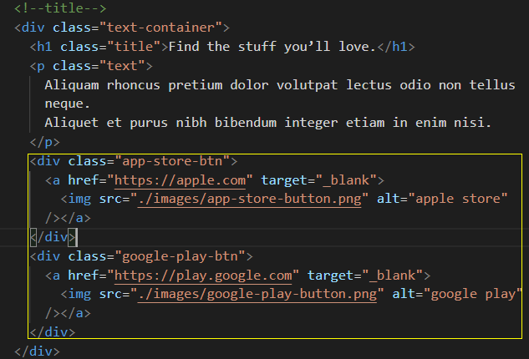Click the alt value "google play"
Screen dimensions: 529x359
[473, 294]
